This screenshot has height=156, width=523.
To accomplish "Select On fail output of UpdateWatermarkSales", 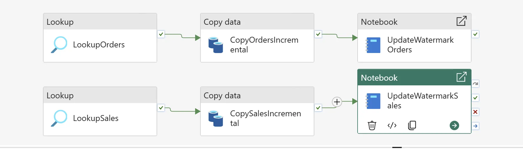I will 475,112.
